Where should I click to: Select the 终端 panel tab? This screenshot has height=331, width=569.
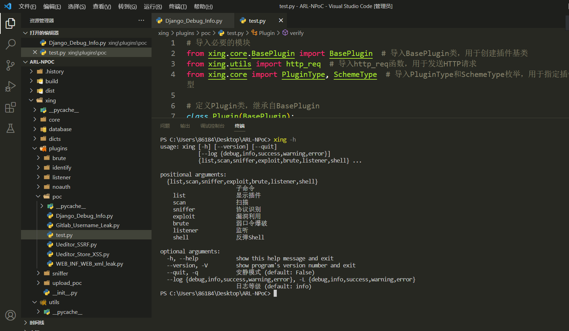(x=240, y=126)
